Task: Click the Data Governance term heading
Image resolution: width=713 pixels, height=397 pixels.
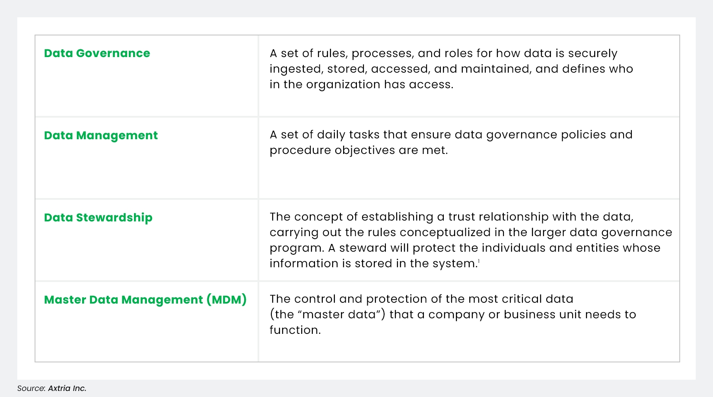Action: [x=97, y=53]
